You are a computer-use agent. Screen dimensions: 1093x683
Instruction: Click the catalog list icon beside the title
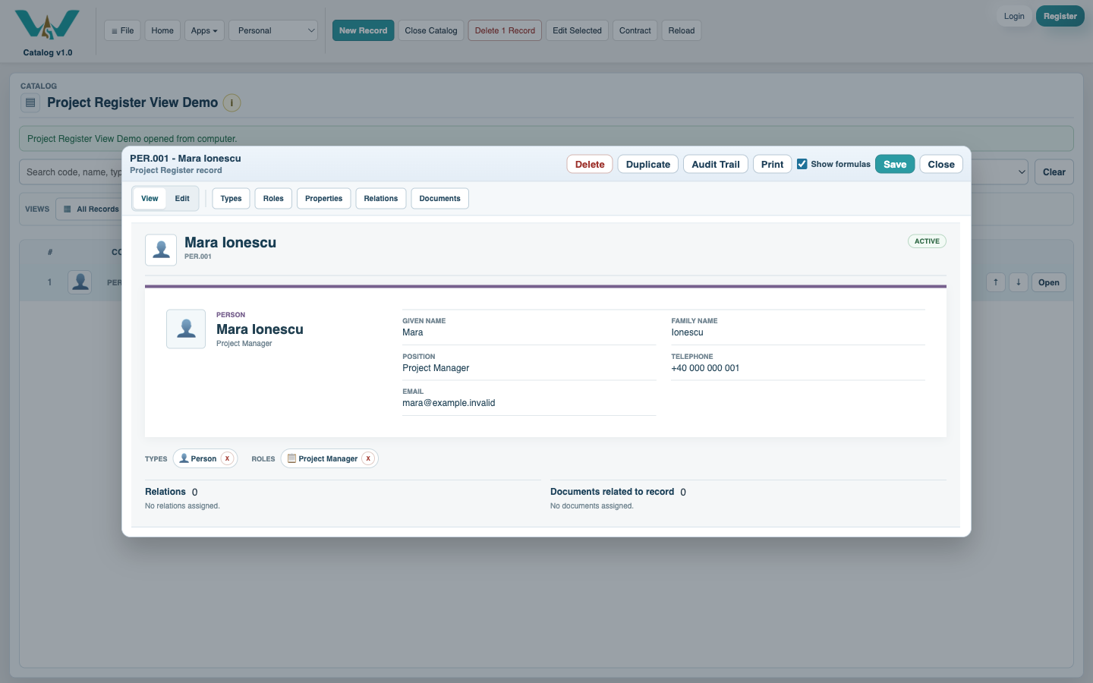tap(30, 102)
